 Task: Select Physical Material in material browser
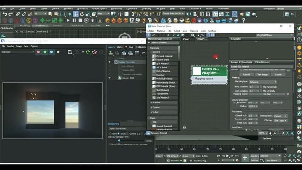pyautogui.click(x=164, y=56)
